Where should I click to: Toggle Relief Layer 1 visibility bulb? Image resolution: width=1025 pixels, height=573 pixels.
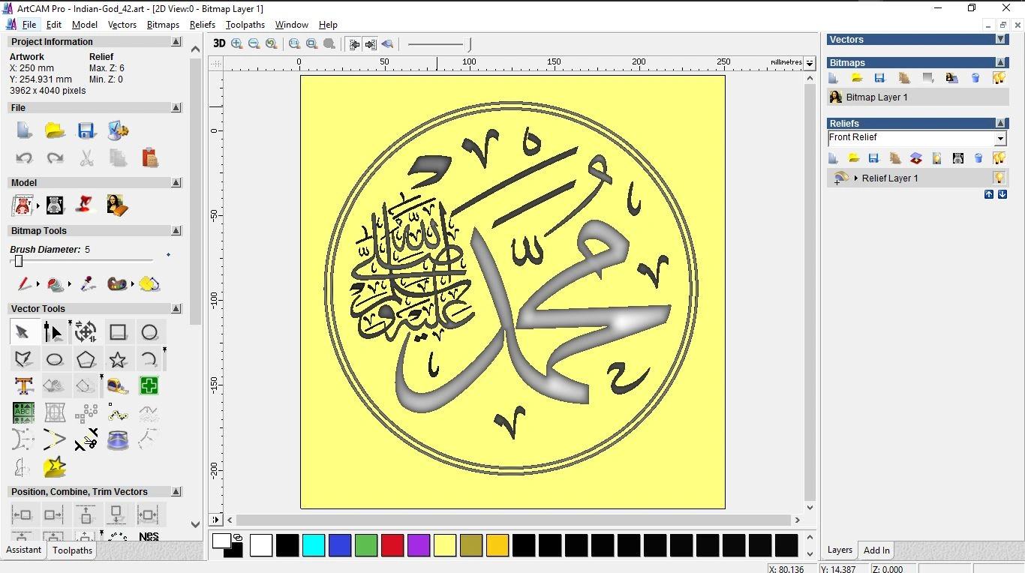(999, 178)
